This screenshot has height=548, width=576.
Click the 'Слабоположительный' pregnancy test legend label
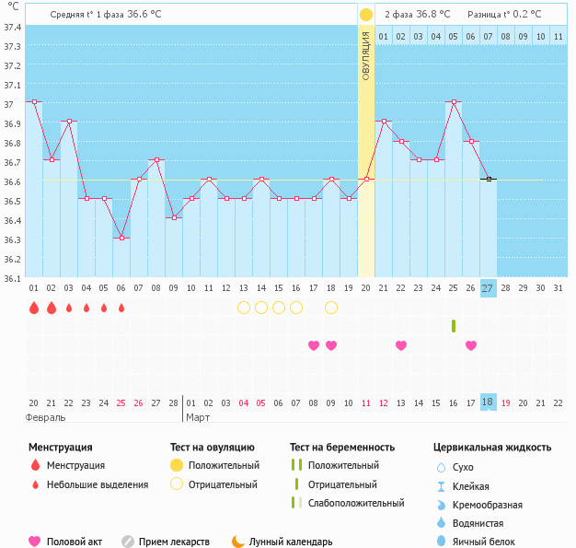(357, 503)
